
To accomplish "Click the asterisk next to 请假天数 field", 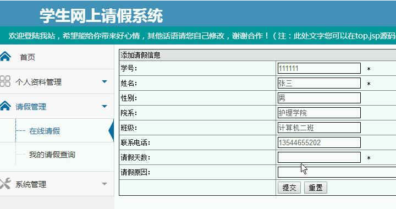I will click(x=369, y=158).
